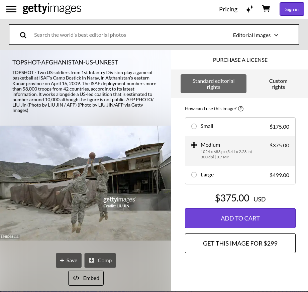
Task: Click the Add to Cart button
Action: (x=240, y=218)
